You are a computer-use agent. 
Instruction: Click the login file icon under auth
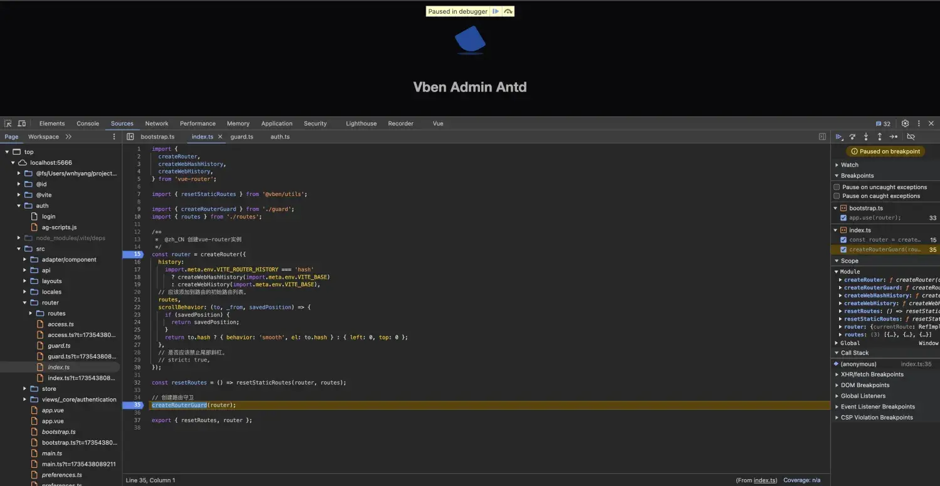36,216
